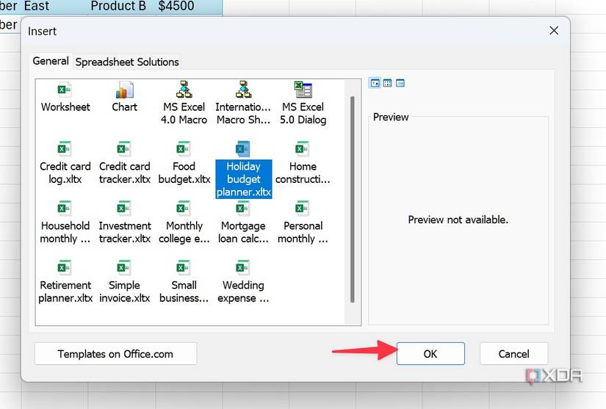The height and width of the screenshot is (409, 606).
Task: Confirm with the OK button
Action: coord(430,354)
